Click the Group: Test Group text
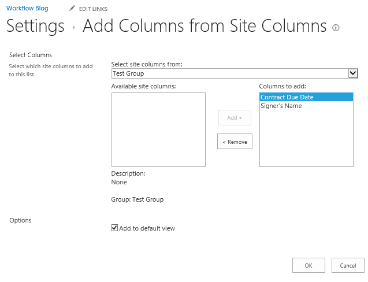 [x=137, y=199]
